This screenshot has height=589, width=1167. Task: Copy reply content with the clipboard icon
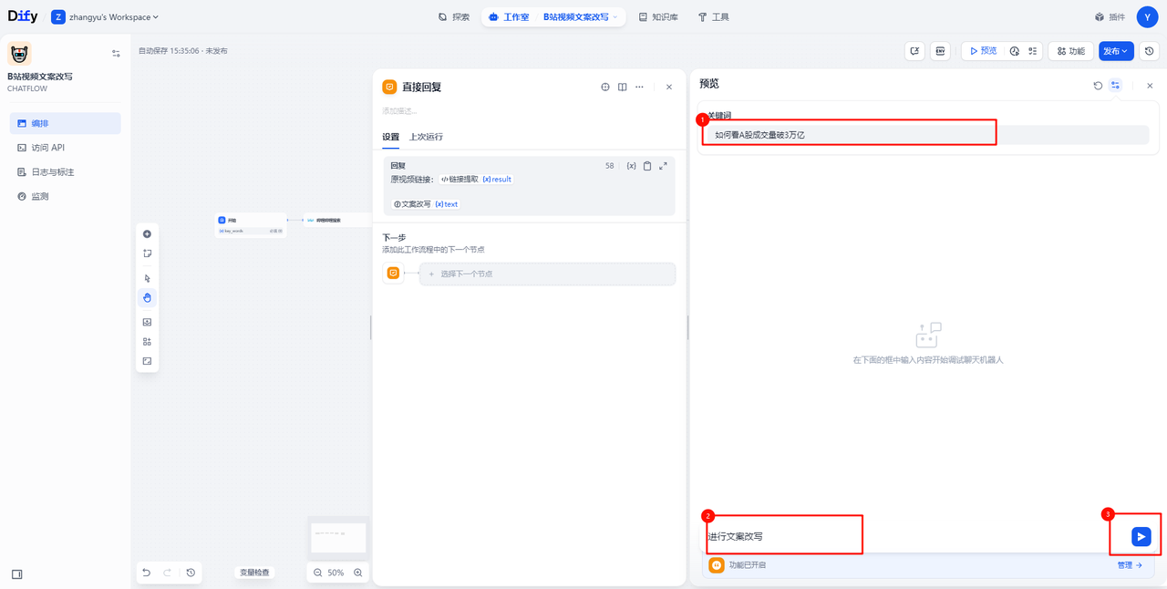(647, 166)
